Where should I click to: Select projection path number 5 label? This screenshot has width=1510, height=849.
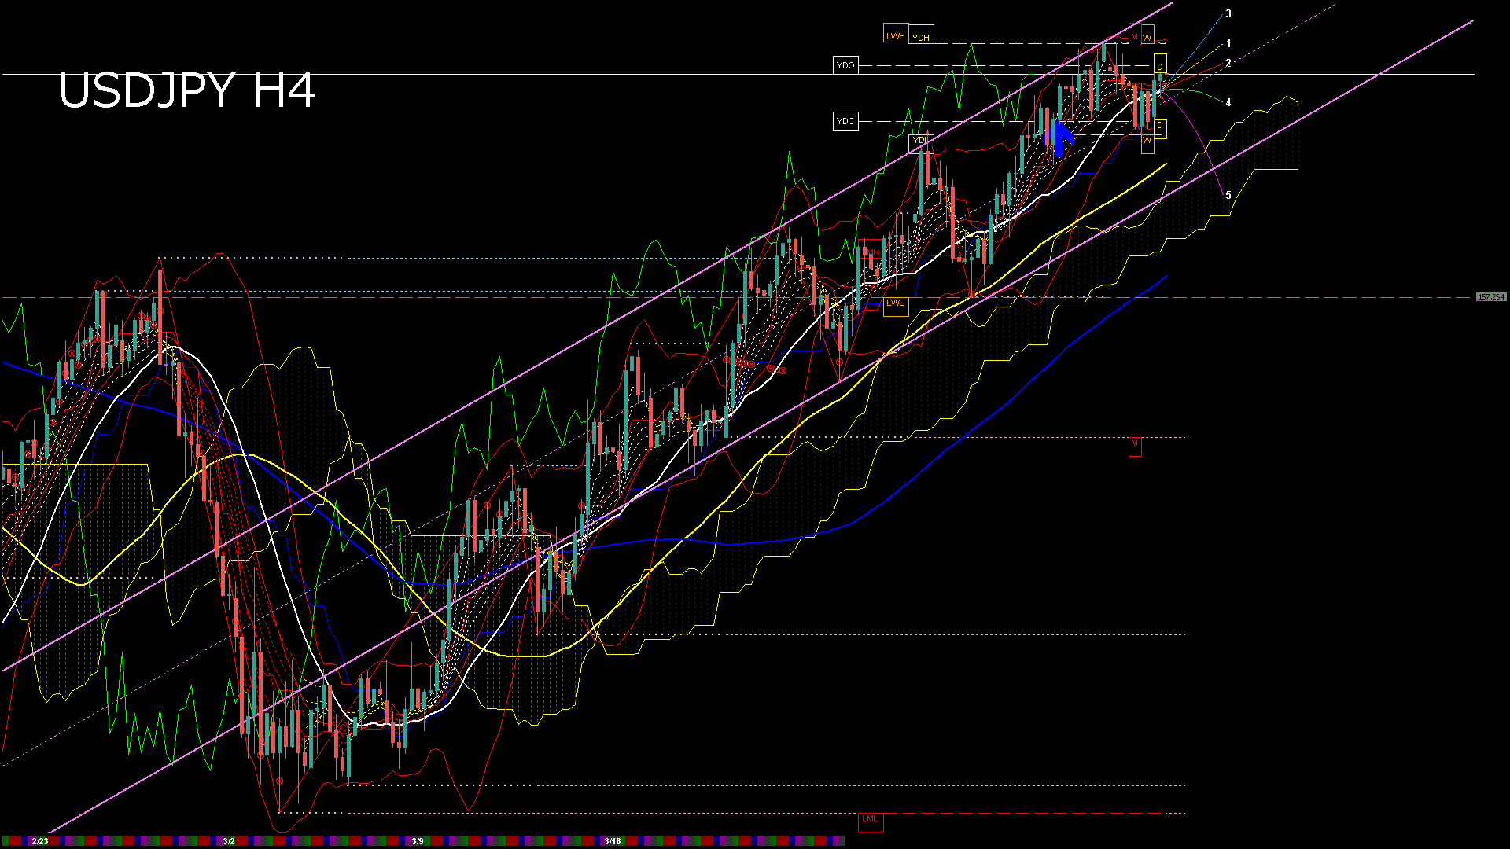1228,196
